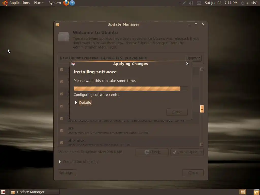Open the System menu

pyautogui.click(x=55, y=3)
